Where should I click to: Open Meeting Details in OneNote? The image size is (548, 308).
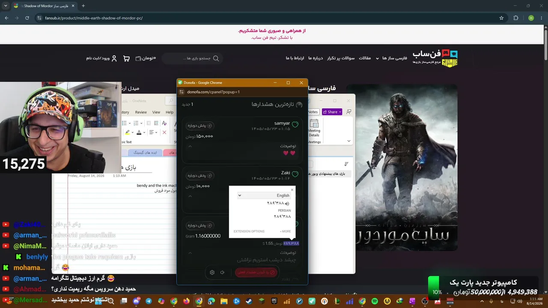point(314,128)
